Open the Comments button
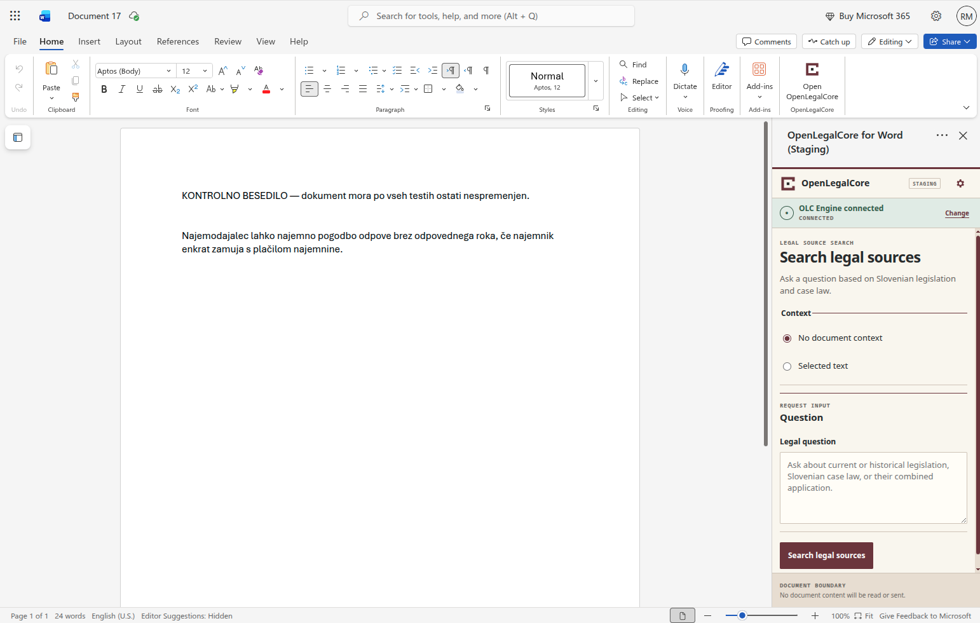Screen dimensions: 980x623 pos(766,41)
